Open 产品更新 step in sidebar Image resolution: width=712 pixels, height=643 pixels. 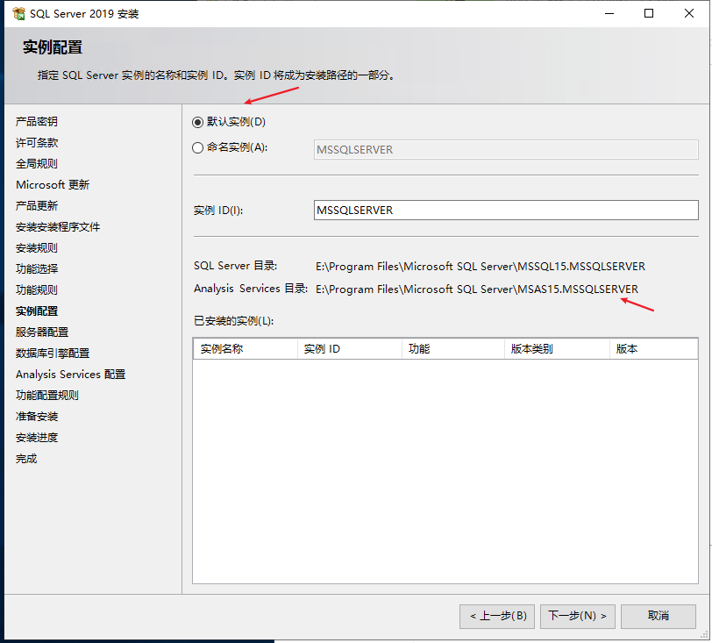(x=36, y=206)
